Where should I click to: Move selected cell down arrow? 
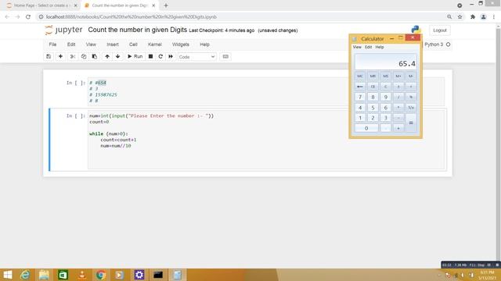118,56
